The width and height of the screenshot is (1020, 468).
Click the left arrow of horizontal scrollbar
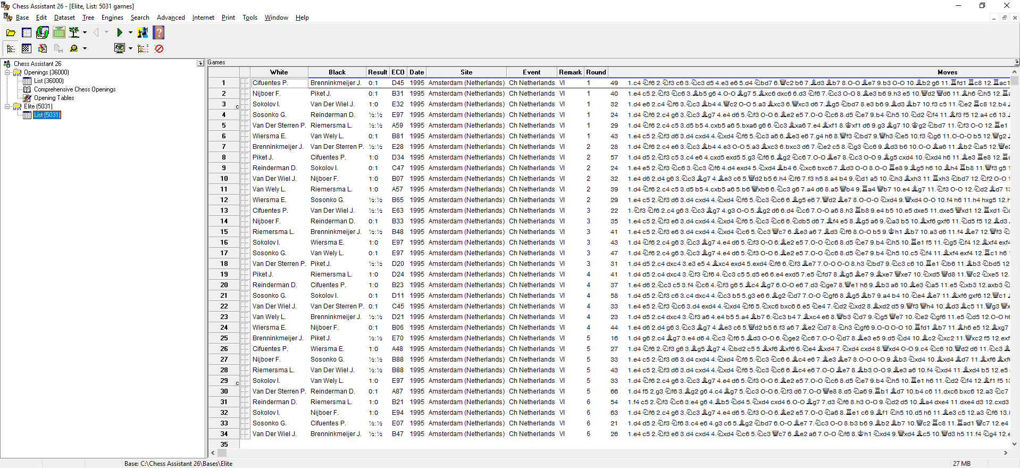[213, 453]
